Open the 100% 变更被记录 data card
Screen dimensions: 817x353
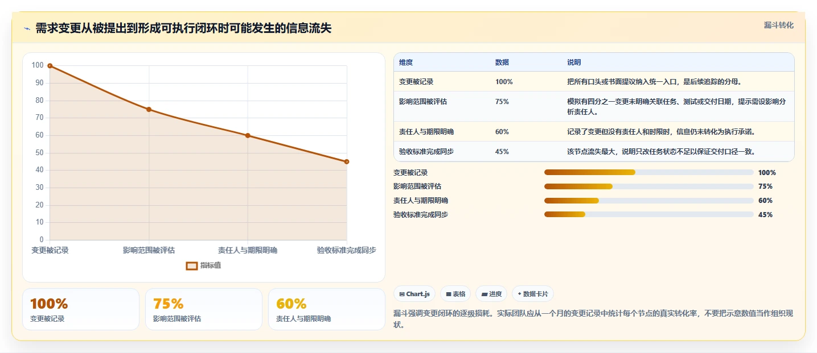[81, 309]
